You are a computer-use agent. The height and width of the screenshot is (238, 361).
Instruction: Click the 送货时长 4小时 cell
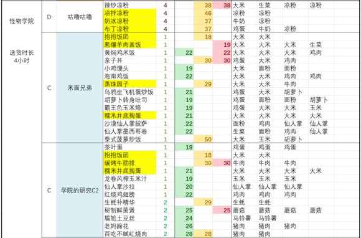click(x=22, y=57)
